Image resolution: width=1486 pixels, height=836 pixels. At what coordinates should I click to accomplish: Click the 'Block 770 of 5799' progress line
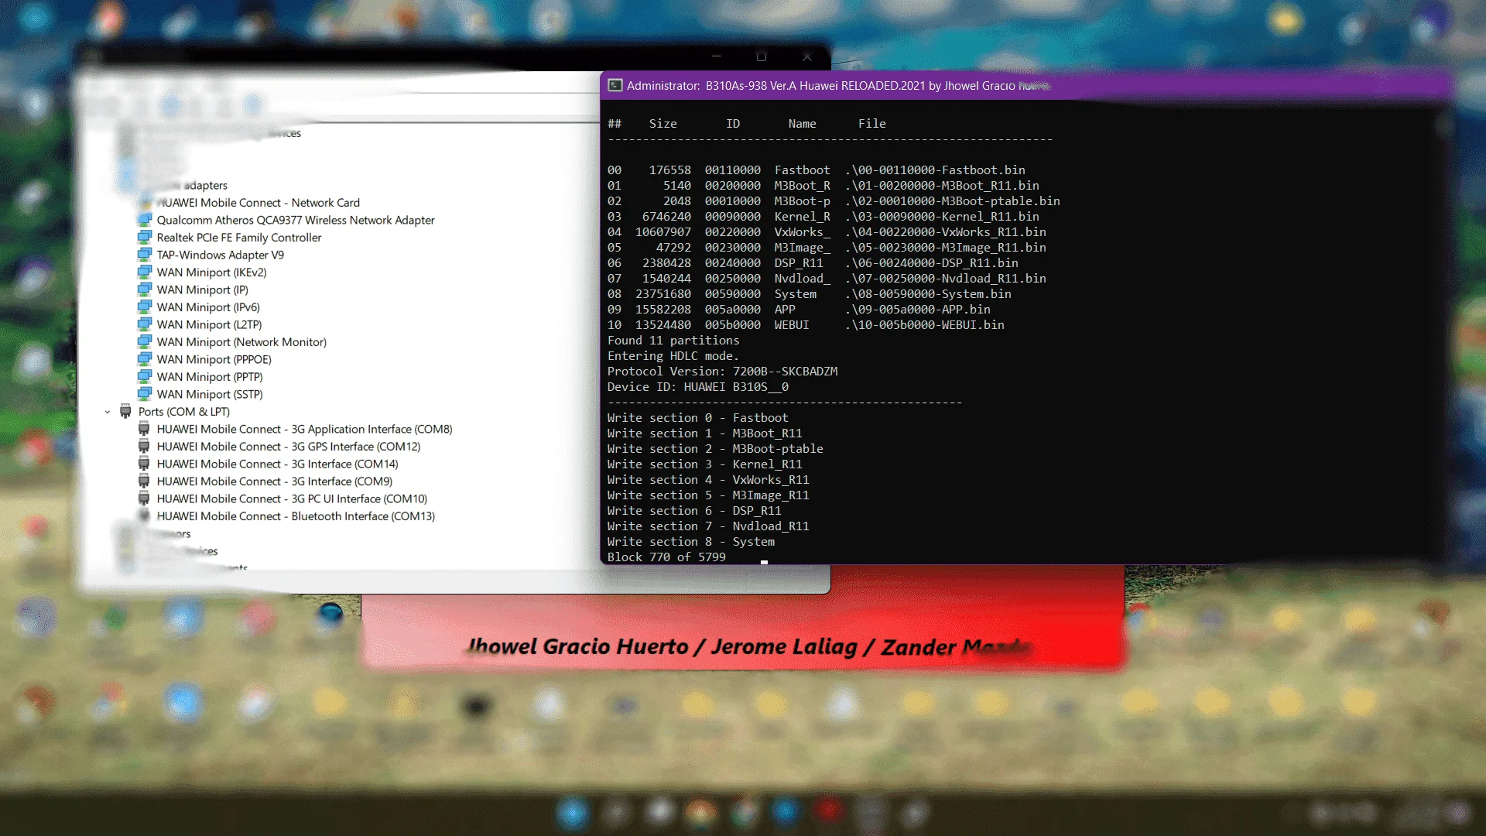point(666,557)
